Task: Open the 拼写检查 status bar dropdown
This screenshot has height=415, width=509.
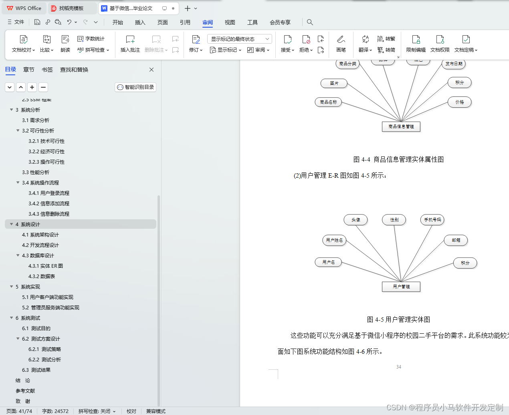Action: pyautogui.click(x=97, y=411)
